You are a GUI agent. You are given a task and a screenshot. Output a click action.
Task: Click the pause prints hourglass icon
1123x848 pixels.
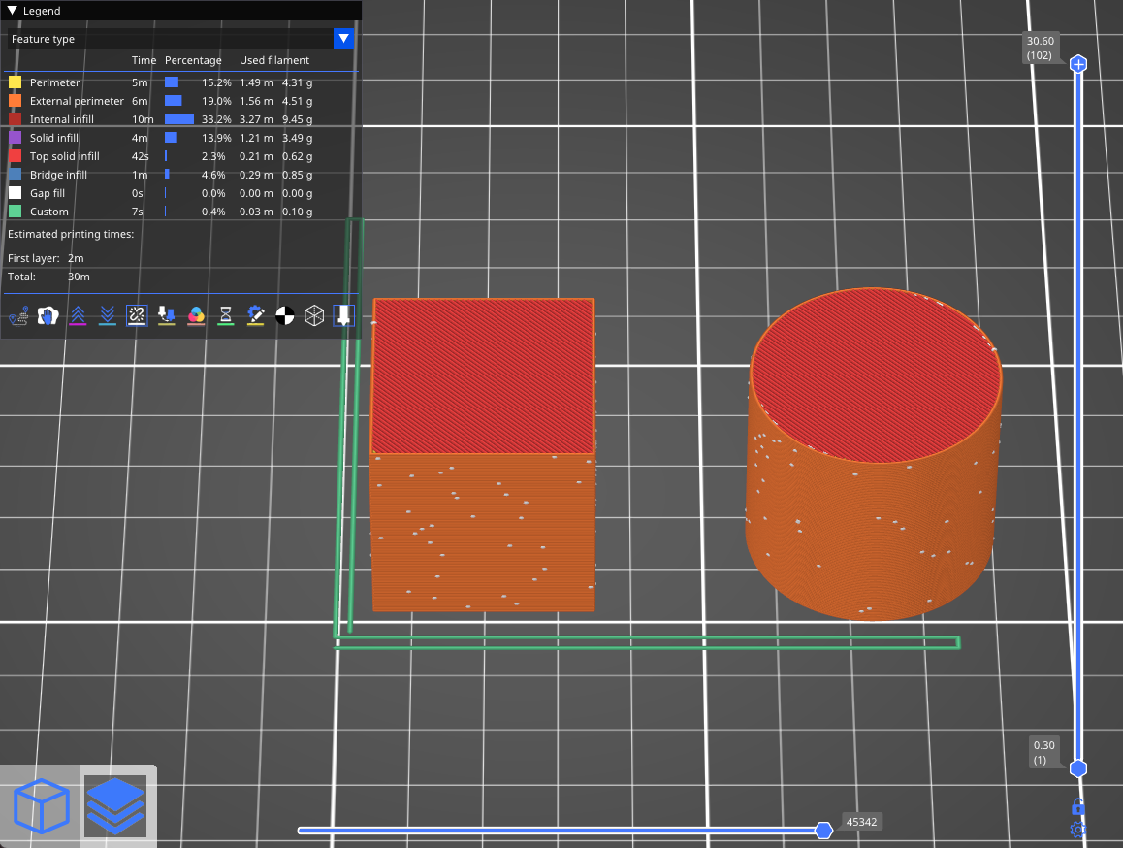[x=225, y=315]
